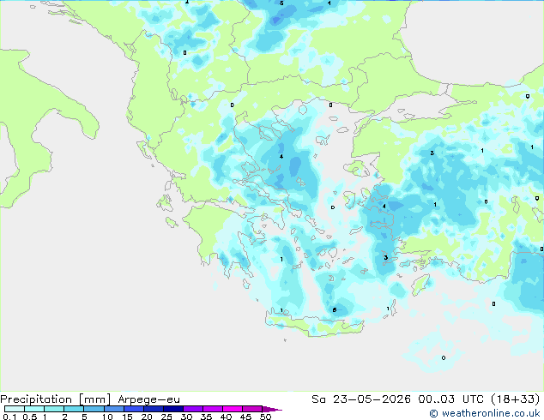Pick the 45–50 mm legend color swatch
This screenshot has height=420, width=544.
(x=252, y=409)
